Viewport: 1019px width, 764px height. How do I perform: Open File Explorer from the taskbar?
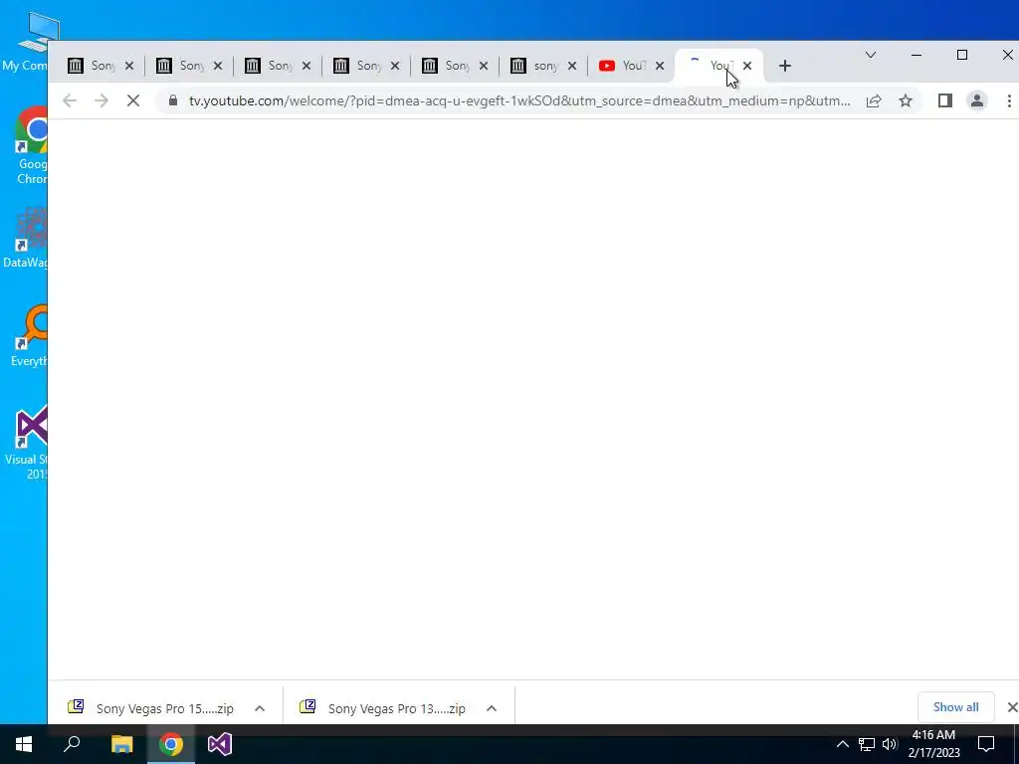(121, 744)
